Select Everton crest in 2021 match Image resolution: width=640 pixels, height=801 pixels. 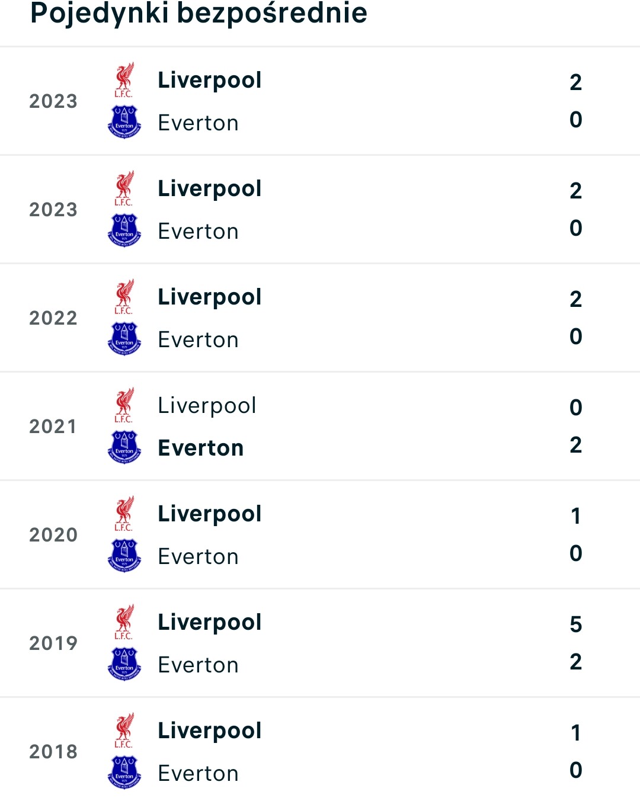click(124, 447)
